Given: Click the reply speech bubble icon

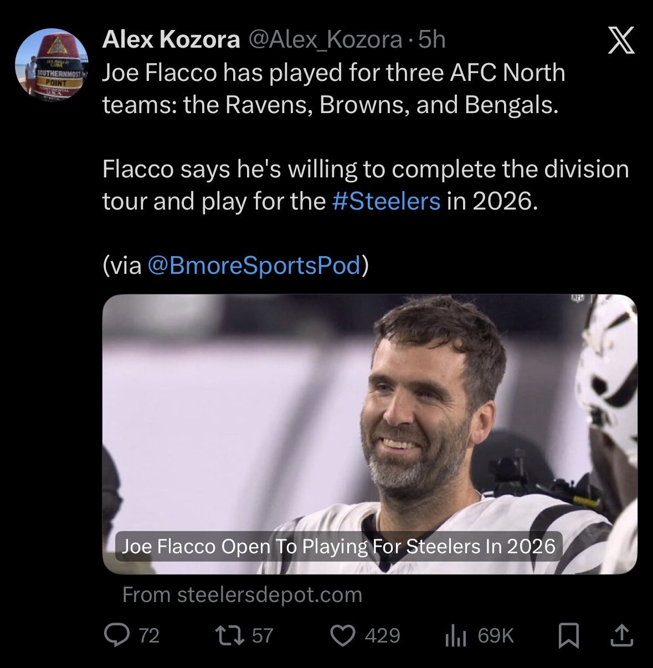Looking at the screenshot, I should point(116,635).
